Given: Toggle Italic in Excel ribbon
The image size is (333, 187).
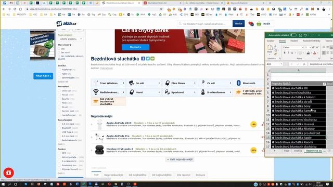Looking at the screenshot, I should (x=288, y=53).
